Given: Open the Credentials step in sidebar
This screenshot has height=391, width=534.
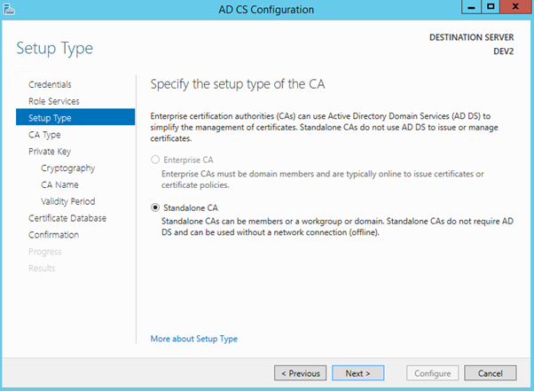Looking at the screenshot, I should coord(50,84).
